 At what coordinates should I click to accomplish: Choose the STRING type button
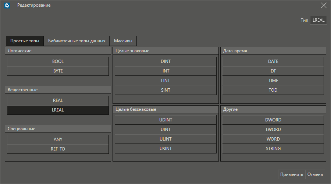tap(273, 149)
